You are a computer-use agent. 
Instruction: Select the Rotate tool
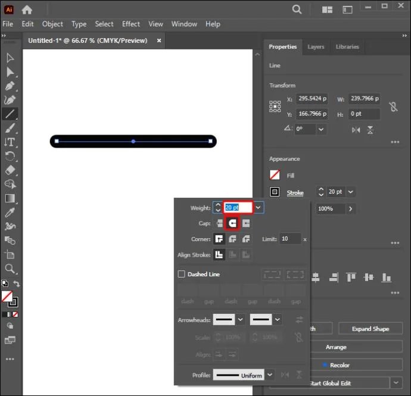10,156
